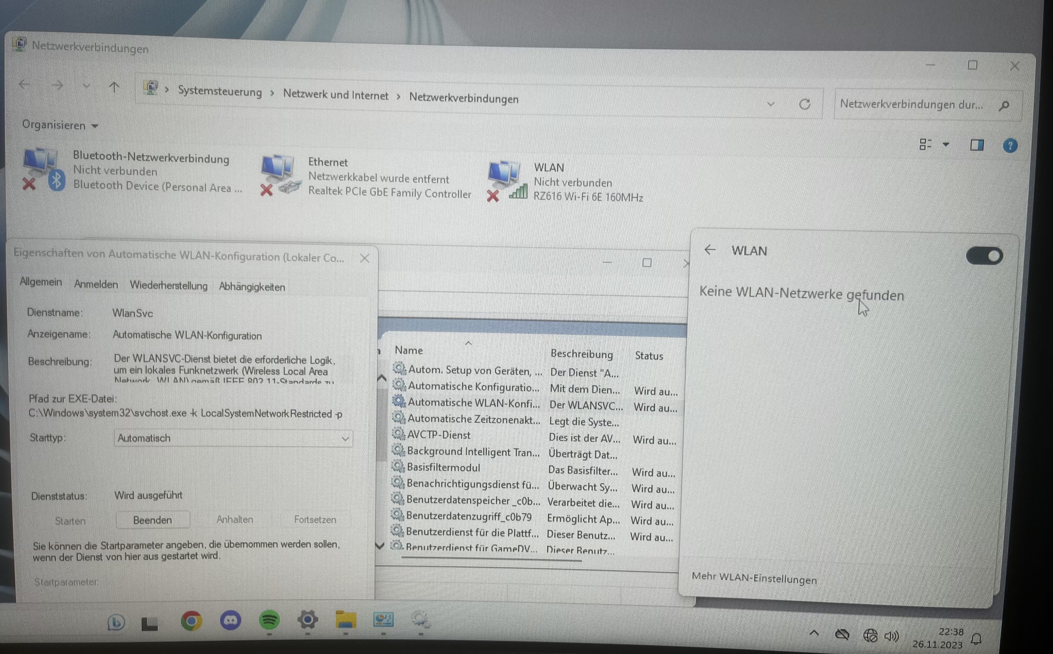Open the Abhängigkeiten tab
1053x654 pixels.
click(x=252, y=287)
